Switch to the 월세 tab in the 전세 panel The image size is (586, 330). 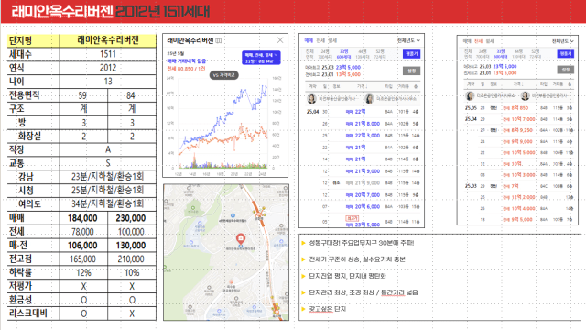tap(490, 41)
